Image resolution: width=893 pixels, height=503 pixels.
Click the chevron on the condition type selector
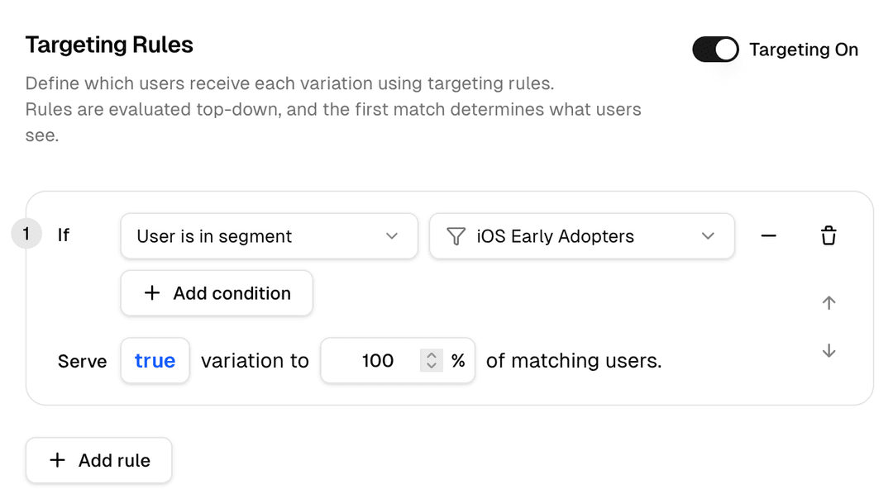pos(392,236)
